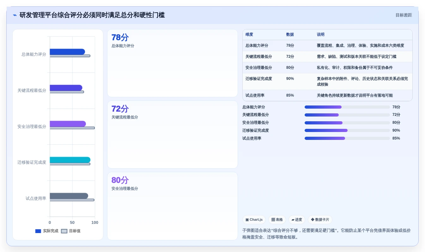Click the blue 总体能力评分 chart bar
The image size is (425, 252).
(67, 52)
